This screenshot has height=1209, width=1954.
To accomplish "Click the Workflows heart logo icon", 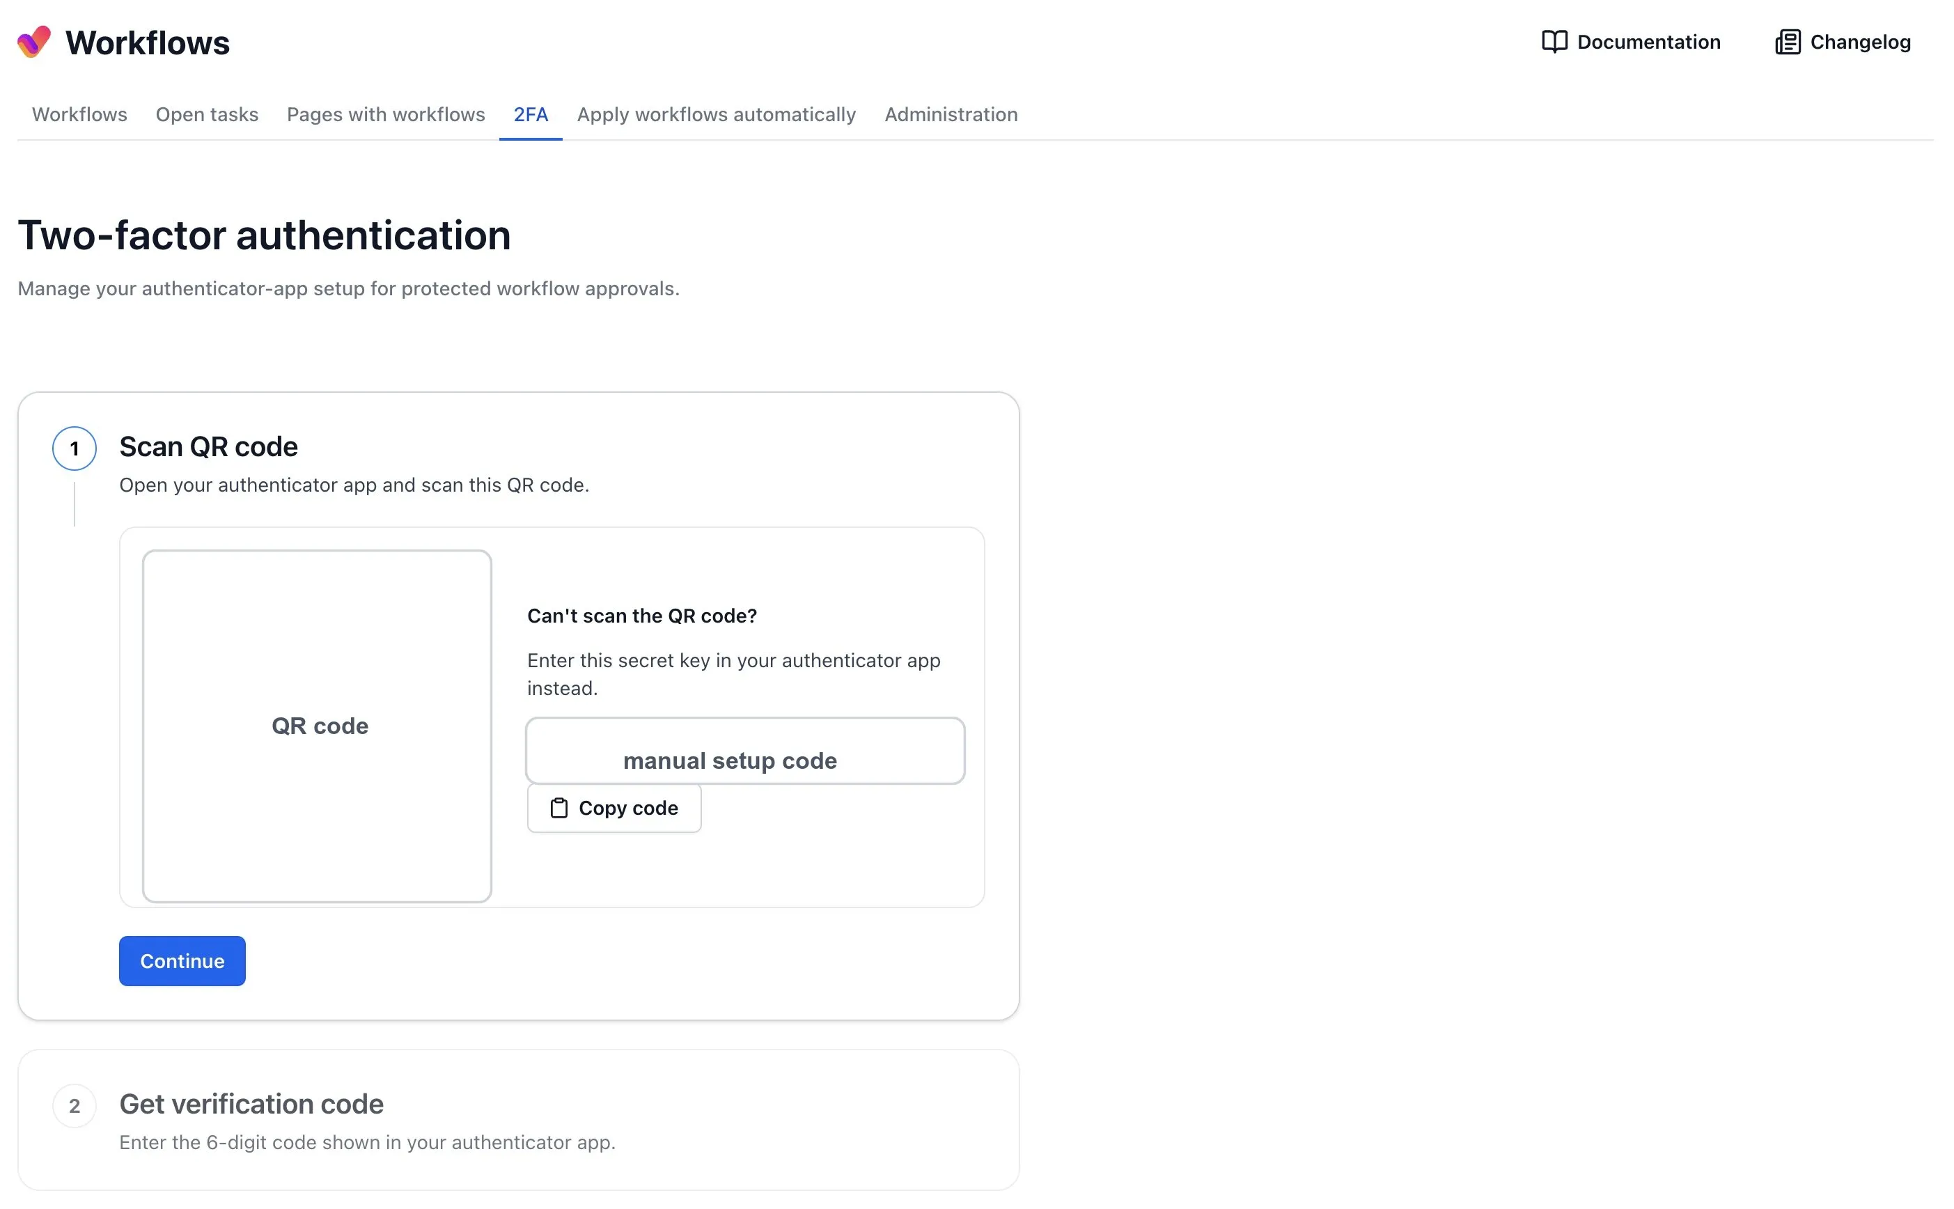I will [34, 42].
